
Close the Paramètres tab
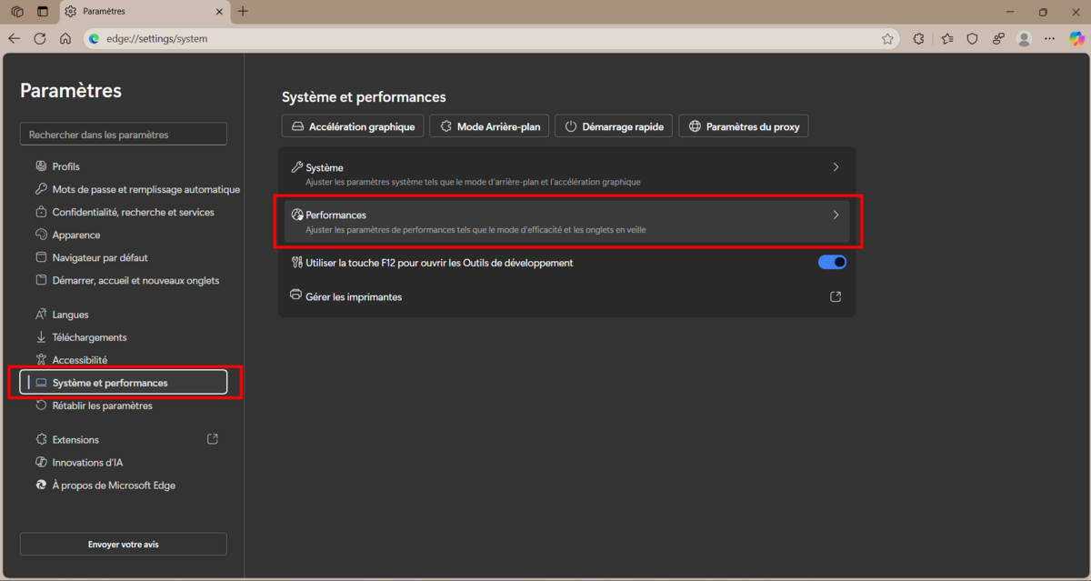[x=219, y=12]
